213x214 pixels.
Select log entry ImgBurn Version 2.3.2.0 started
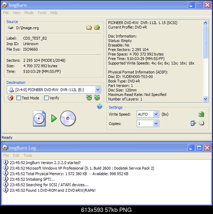pyautogui.click(x=45, y=163)
